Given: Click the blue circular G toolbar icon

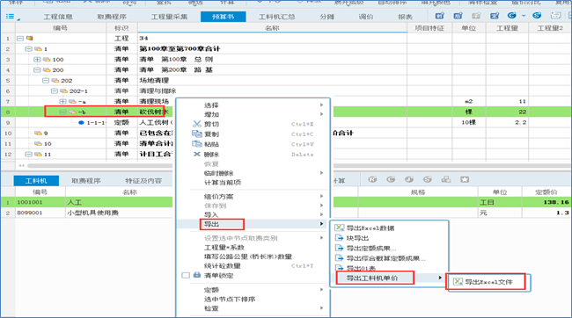Looking at the screenshot, I should tap(512, 15).
